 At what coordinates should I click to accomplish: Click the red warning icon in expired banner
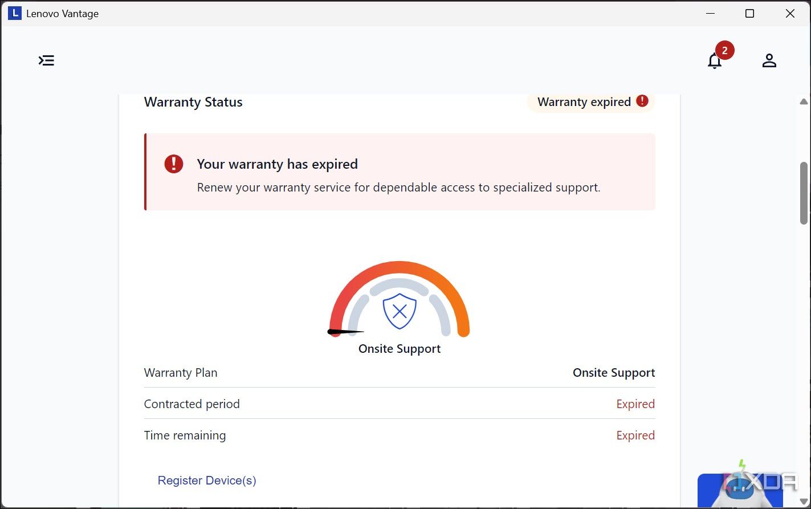[x=174, y=164]
